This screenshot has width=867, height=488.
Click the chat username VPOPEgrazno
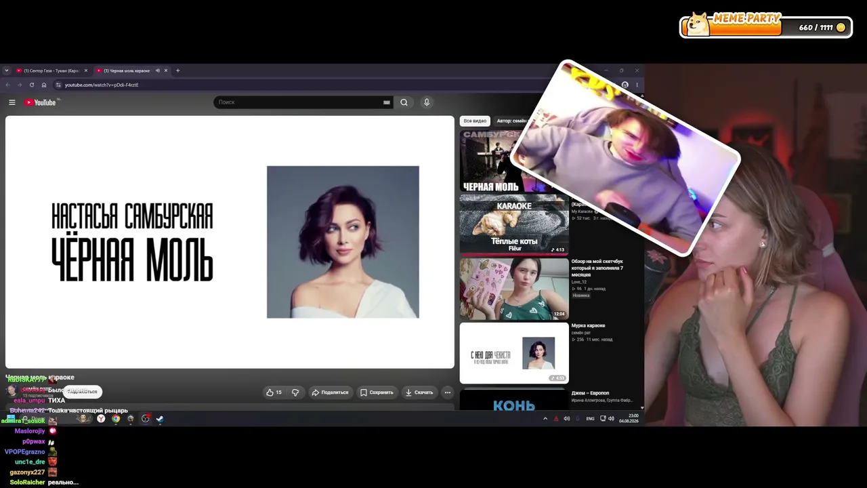(x=25, y=452)
